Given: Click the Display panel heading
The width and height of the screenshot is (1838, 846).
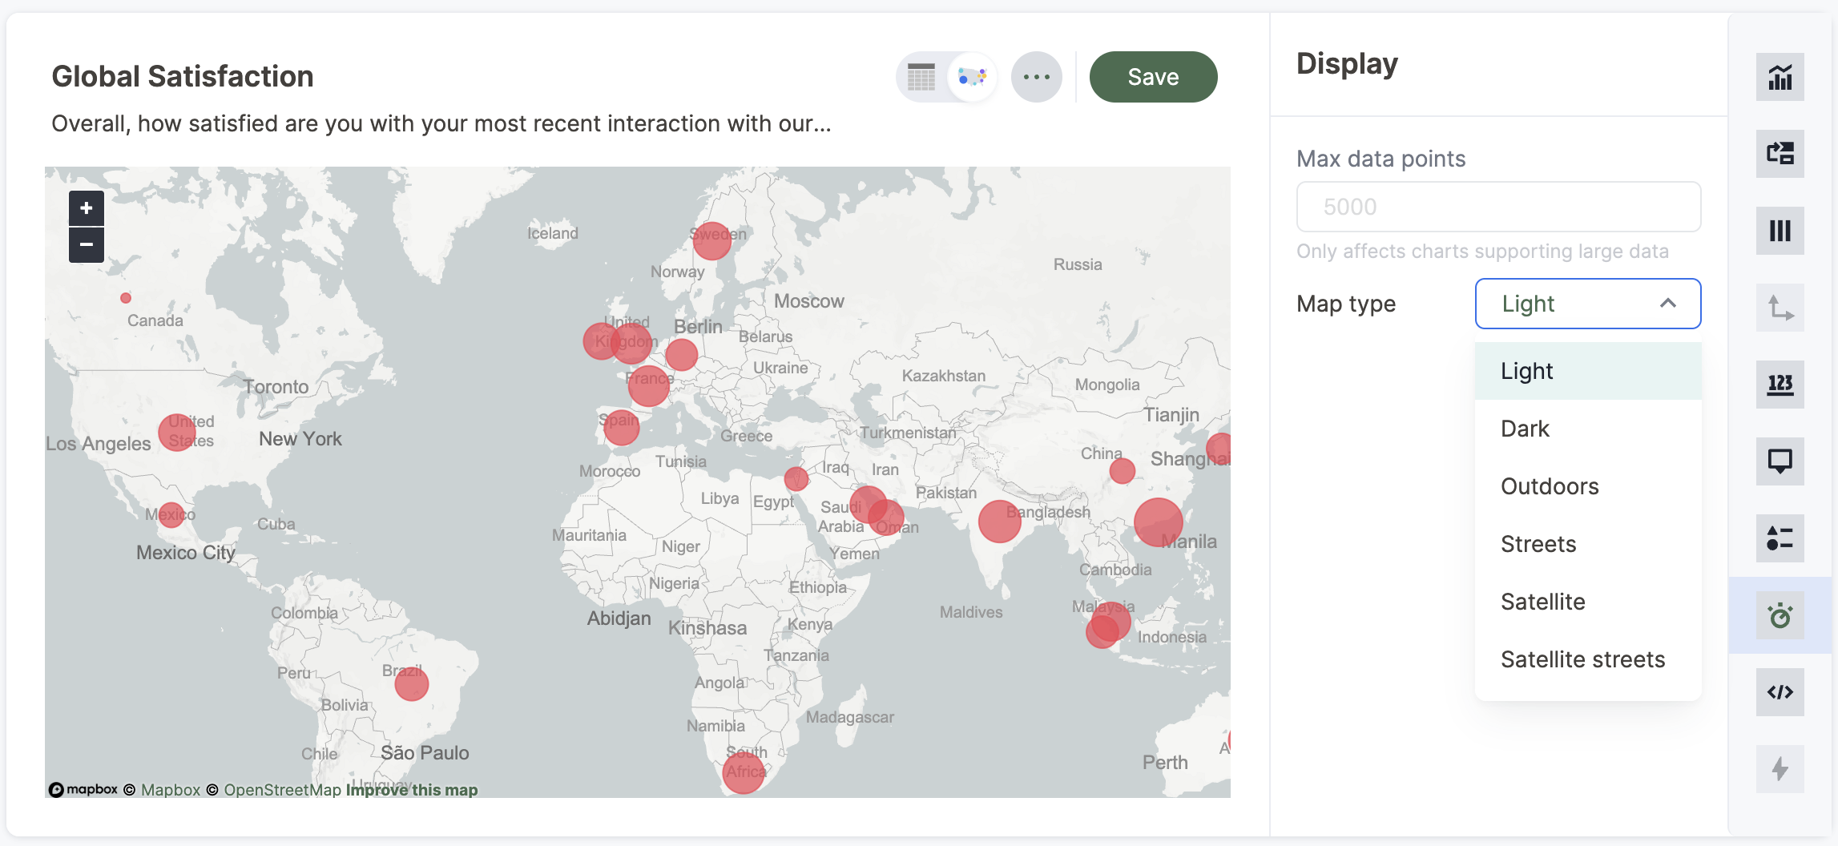Looking at the screenshot, I should click(x=1347, y=63).
